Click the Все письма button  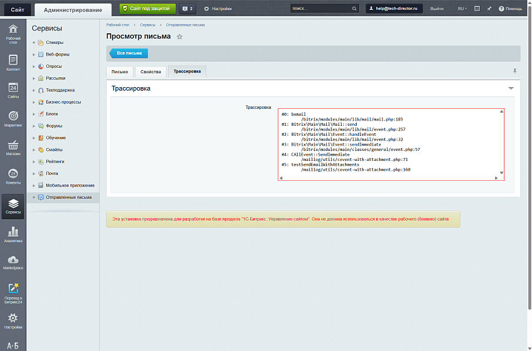click(129, 53)
